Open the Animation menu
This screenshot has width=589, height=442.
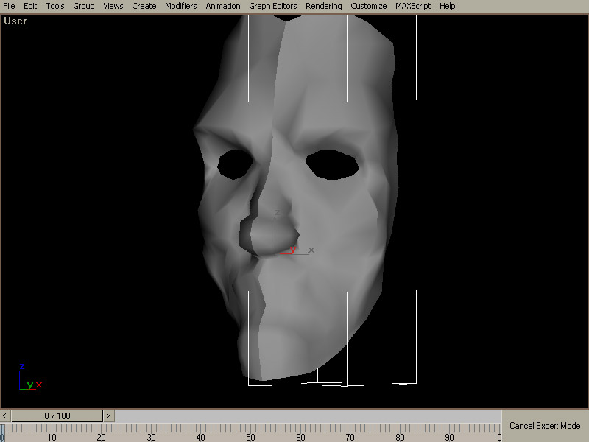[222, 6]
